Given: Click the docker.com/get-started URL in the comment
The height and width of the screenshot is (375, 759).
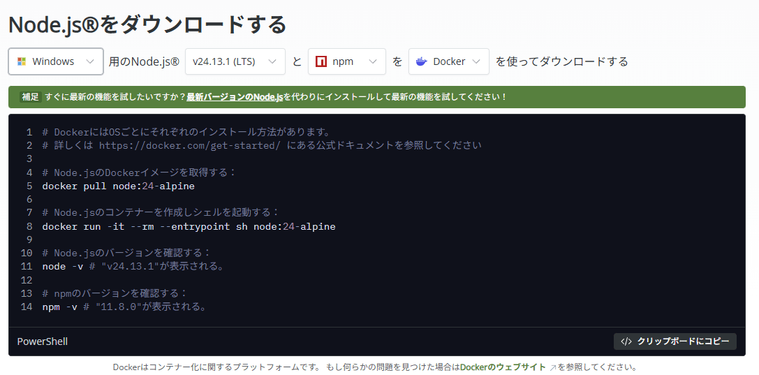Looking at the screenshot, I should (x=189, y=146).
